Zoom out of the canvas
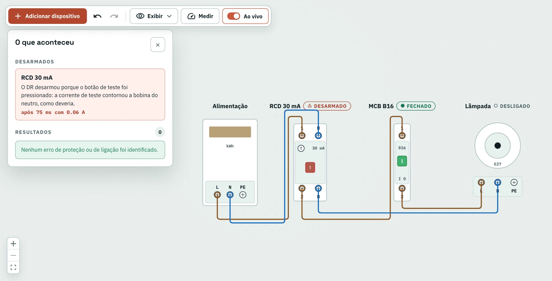The height and width of the screenshot is (281, 552). [x=13, y=255]
